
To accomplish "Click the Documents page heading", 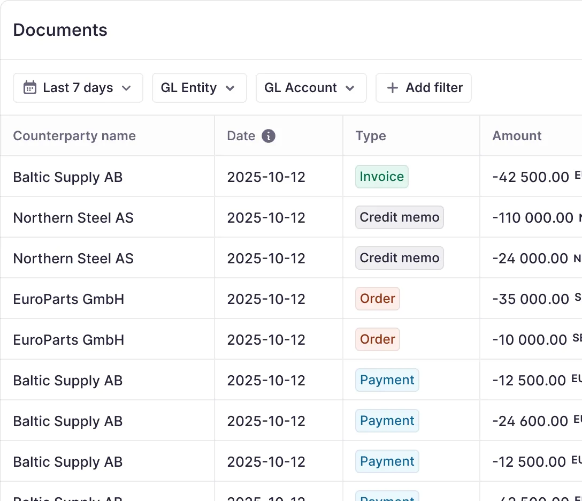I will point(60,30).
